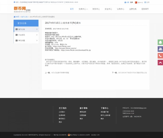163x138 pixels.
Task: Click the 行业资讯 sidebar list icon
Action: (17, 35)
